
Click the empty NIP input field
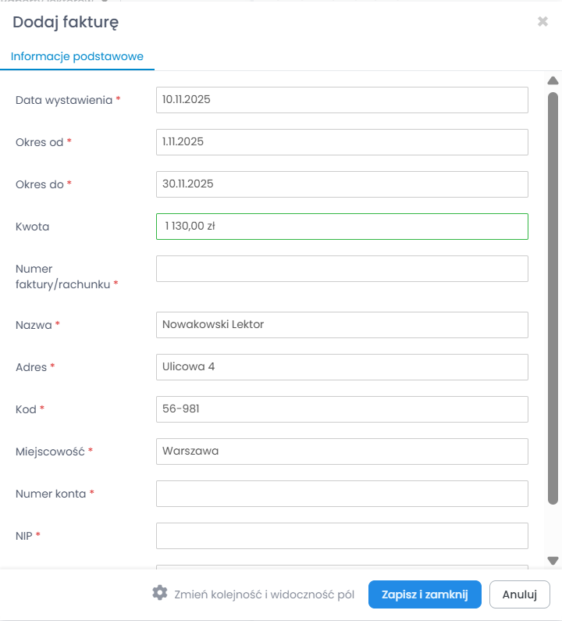(342, 536)
